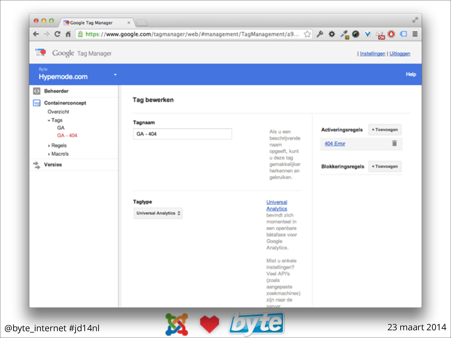Viewport: 451px width, 338px height.
Task: Open the Chrome hamburger menu
Action: pos(415,34)
